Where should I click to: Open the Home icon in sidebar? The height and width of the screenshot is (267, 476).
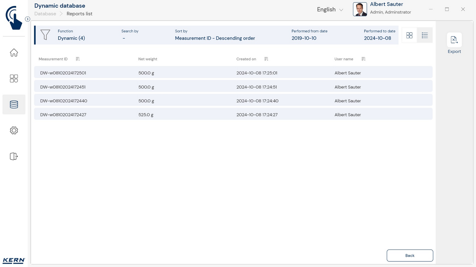point(14,53)
